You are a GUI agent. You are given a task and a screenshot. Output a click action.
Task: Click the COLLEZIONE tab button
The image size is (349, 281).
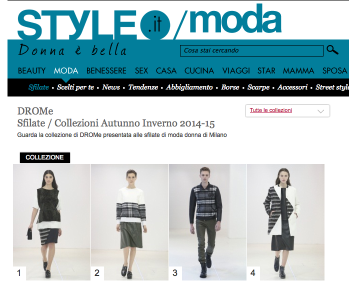click(44, 157)
